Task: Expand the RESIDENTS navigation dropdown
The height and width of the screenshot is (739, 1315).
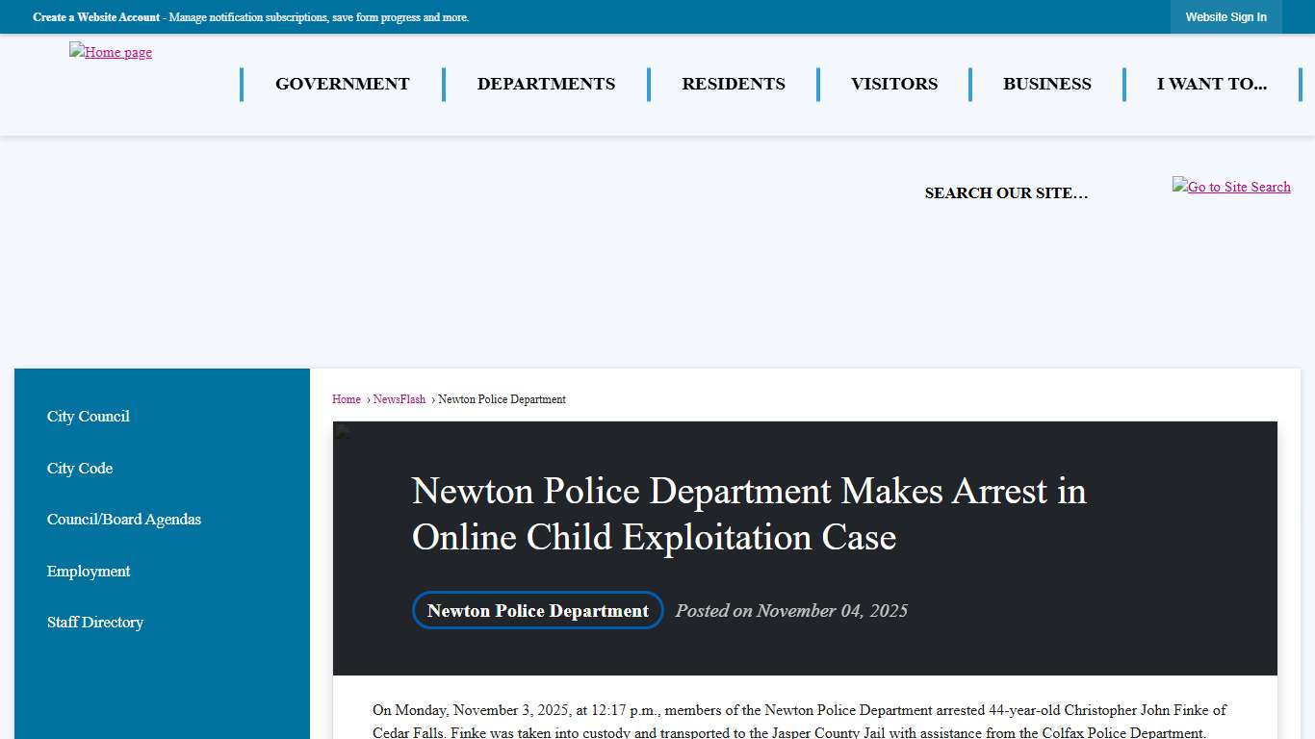Action: (734, 84)
